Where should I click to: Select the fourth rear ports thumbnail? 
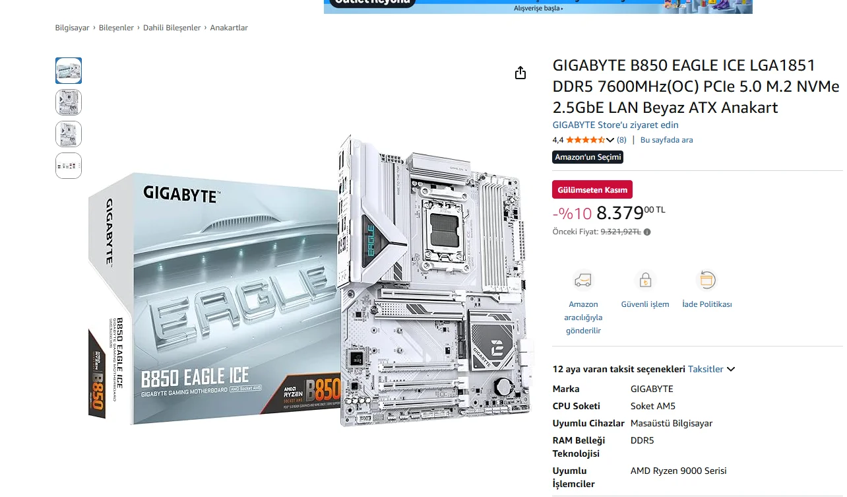(69, 166)
